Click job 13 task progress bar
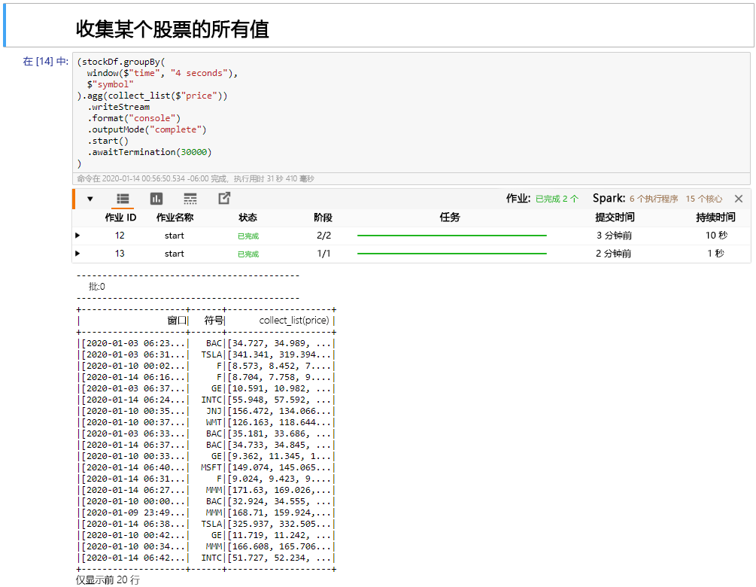Image resolution: width=756 pixels, height=587 pixels. (x=452, y=253)
